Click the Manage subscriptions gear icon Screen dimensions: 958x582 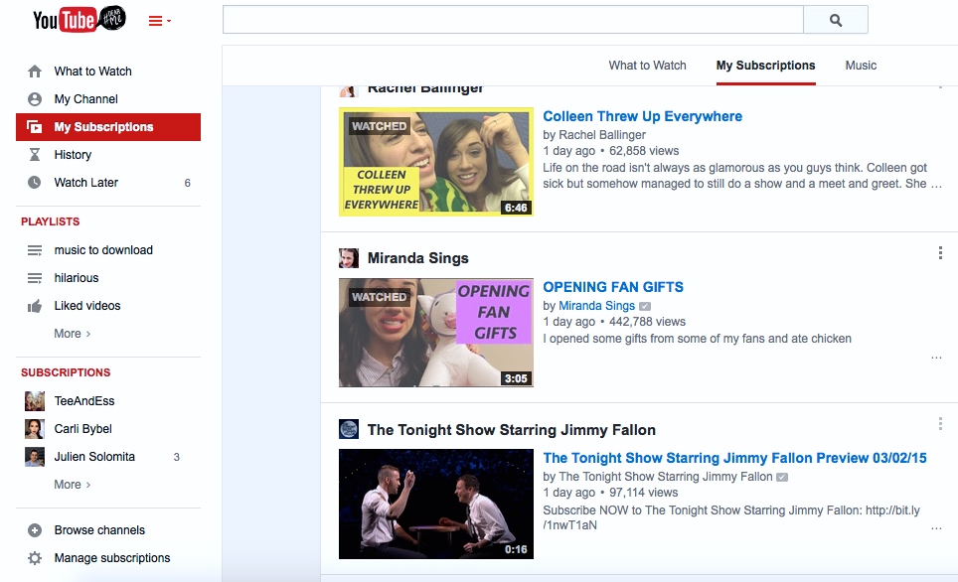35,558
